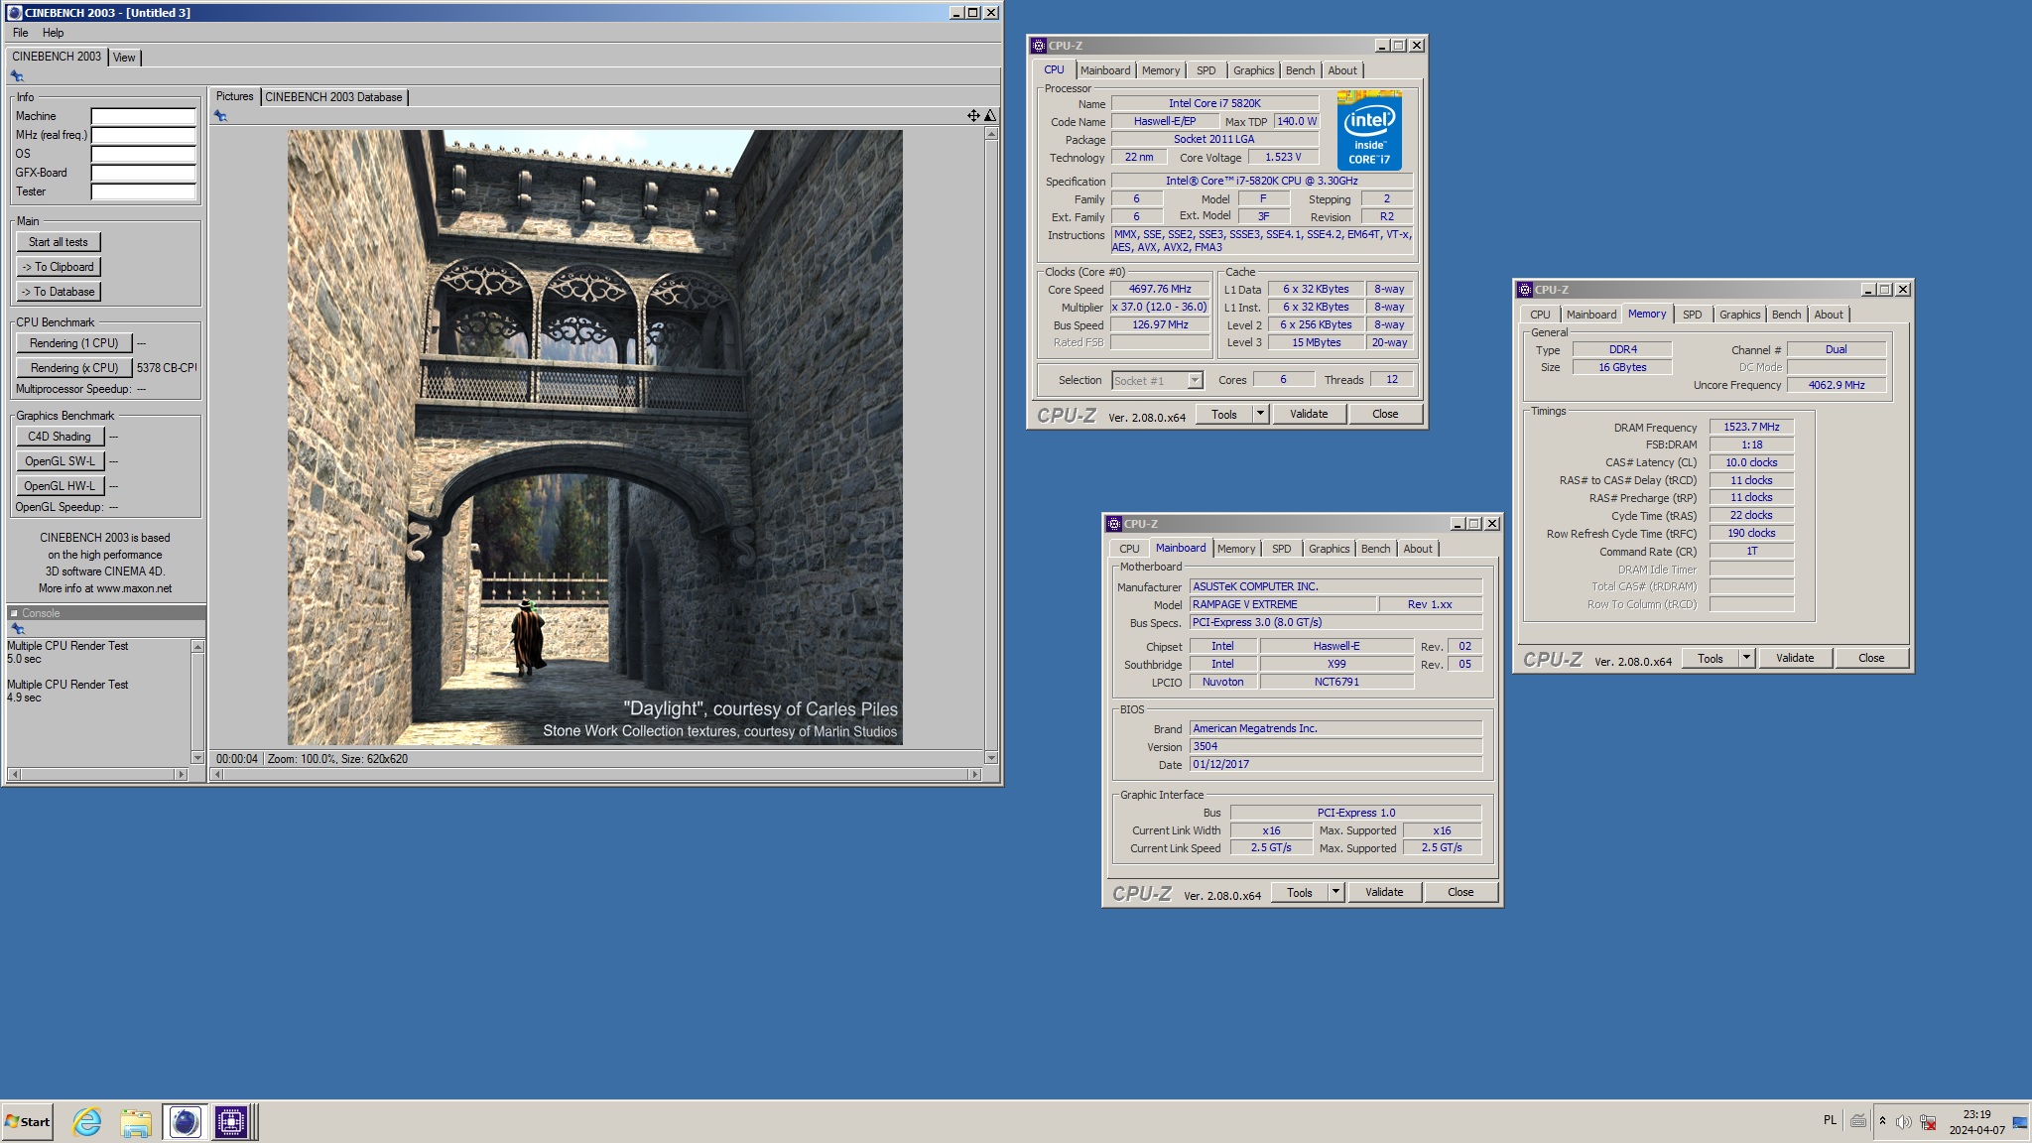
Task: Open Graphics tab in CPU-Z Mainboard window
Action: 1329,549
